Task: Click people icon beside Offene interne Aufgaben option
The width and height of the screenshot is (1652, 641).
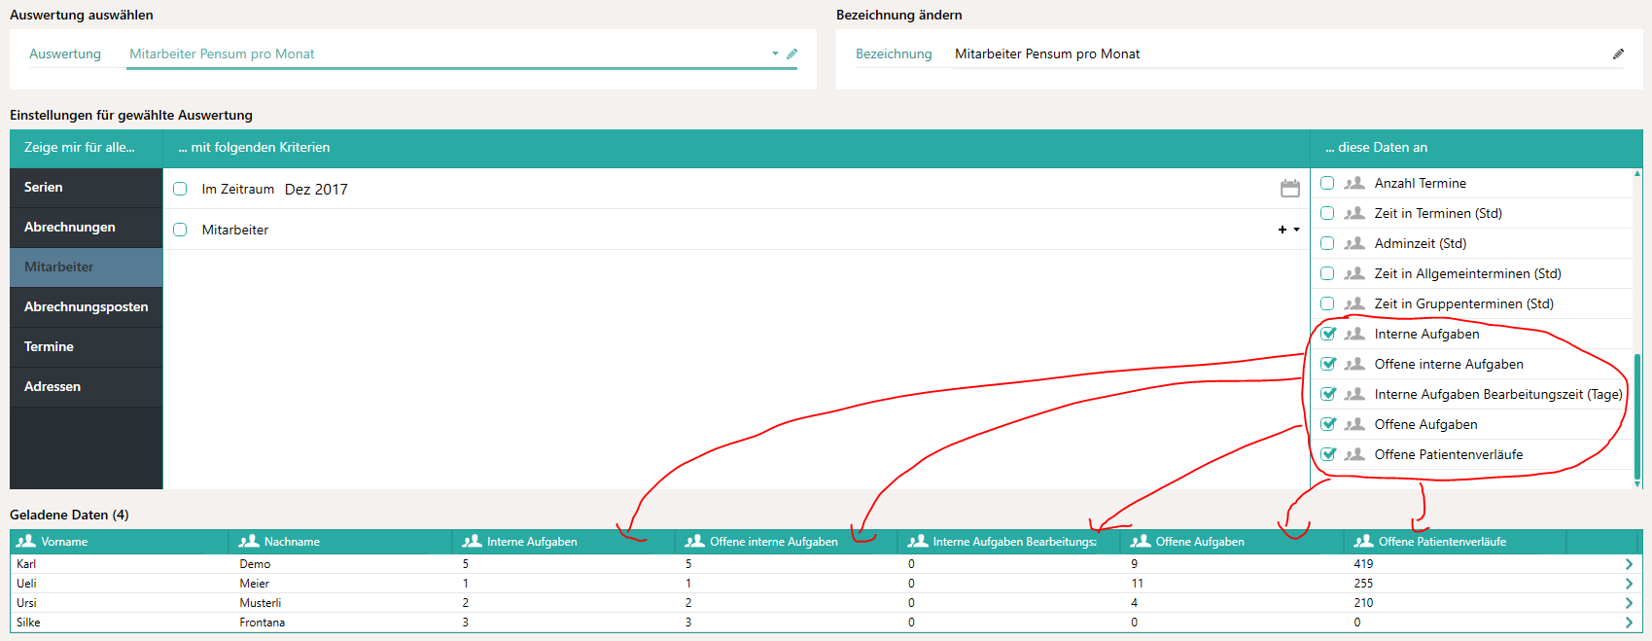Action: click(1354, 364)
